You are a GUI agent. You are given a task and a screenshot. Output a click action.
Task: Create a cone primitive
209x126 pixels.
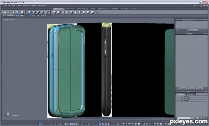point(76,12)
